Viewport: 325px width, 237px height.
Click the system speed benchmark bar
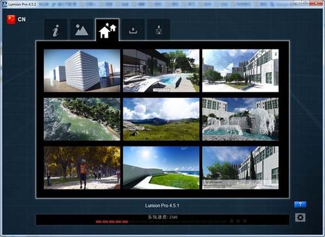pyautogui.click(x=162, y=219)
